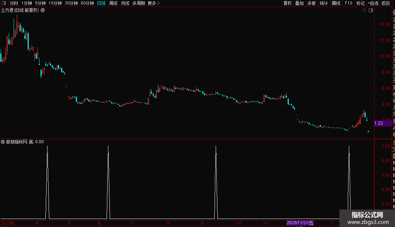
Task: Switch to 分时 intraday view
Action: (x=14, y=3)
